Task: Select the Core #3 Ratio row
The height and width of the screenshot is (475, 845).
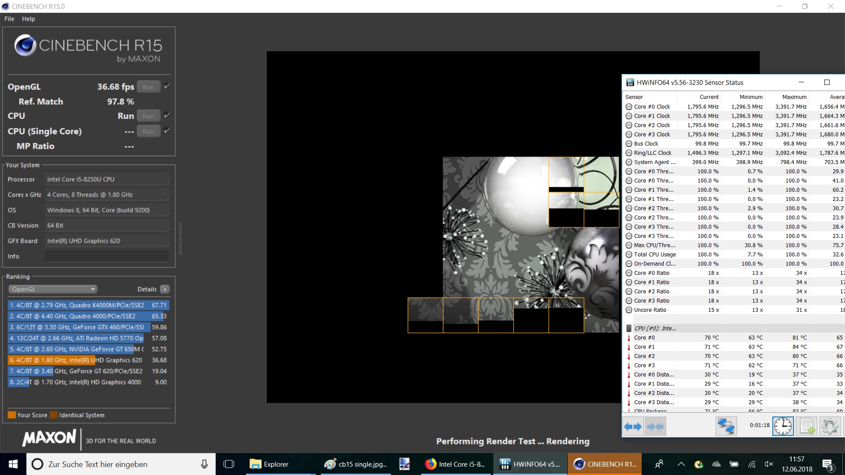Action: [733, 301]
